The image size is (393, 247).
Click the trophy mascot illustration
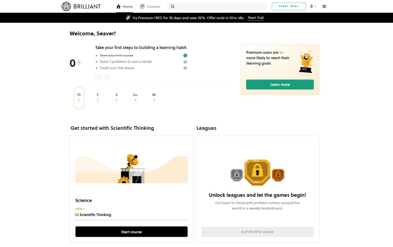click(306, 62)
